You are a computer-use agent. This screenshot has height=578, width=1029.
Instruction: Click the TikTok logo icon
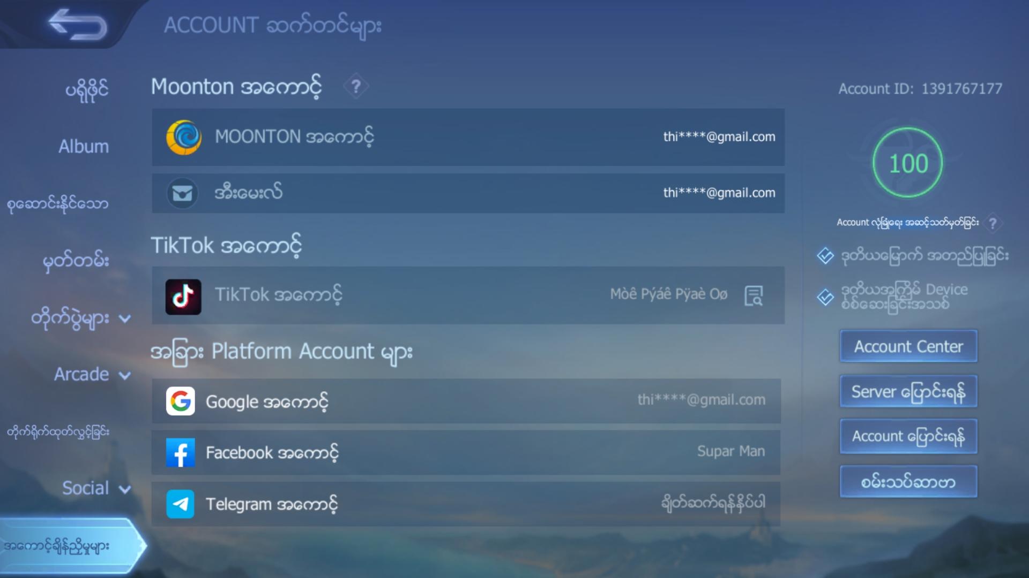[183, 296]
